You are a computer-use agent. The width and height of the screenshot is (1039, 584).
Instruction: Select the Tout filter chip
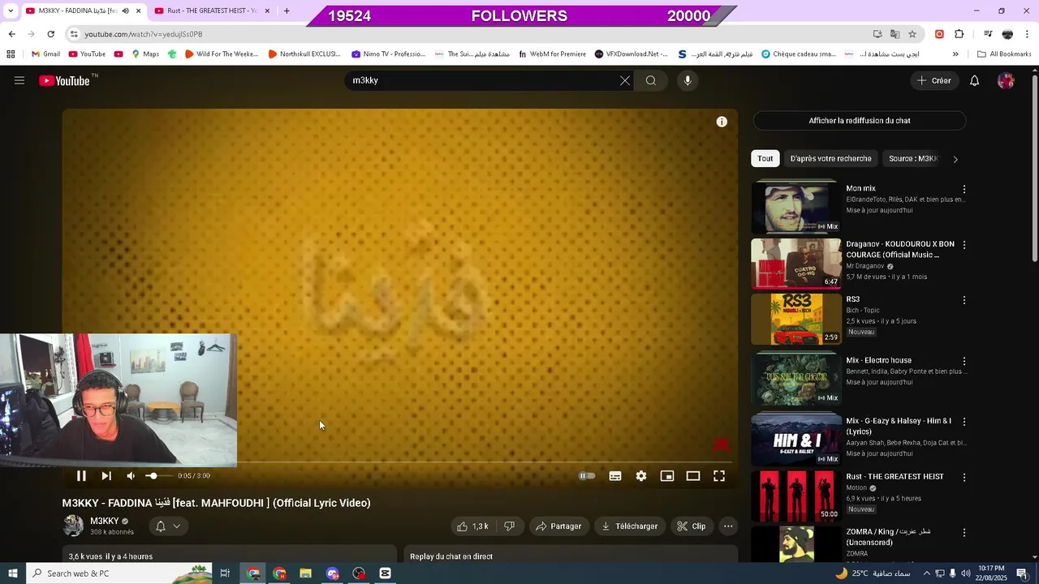(765, 159)
